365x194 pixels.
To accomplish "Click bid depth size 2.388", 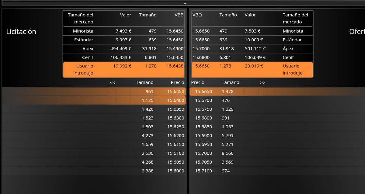I will (148, 171).
